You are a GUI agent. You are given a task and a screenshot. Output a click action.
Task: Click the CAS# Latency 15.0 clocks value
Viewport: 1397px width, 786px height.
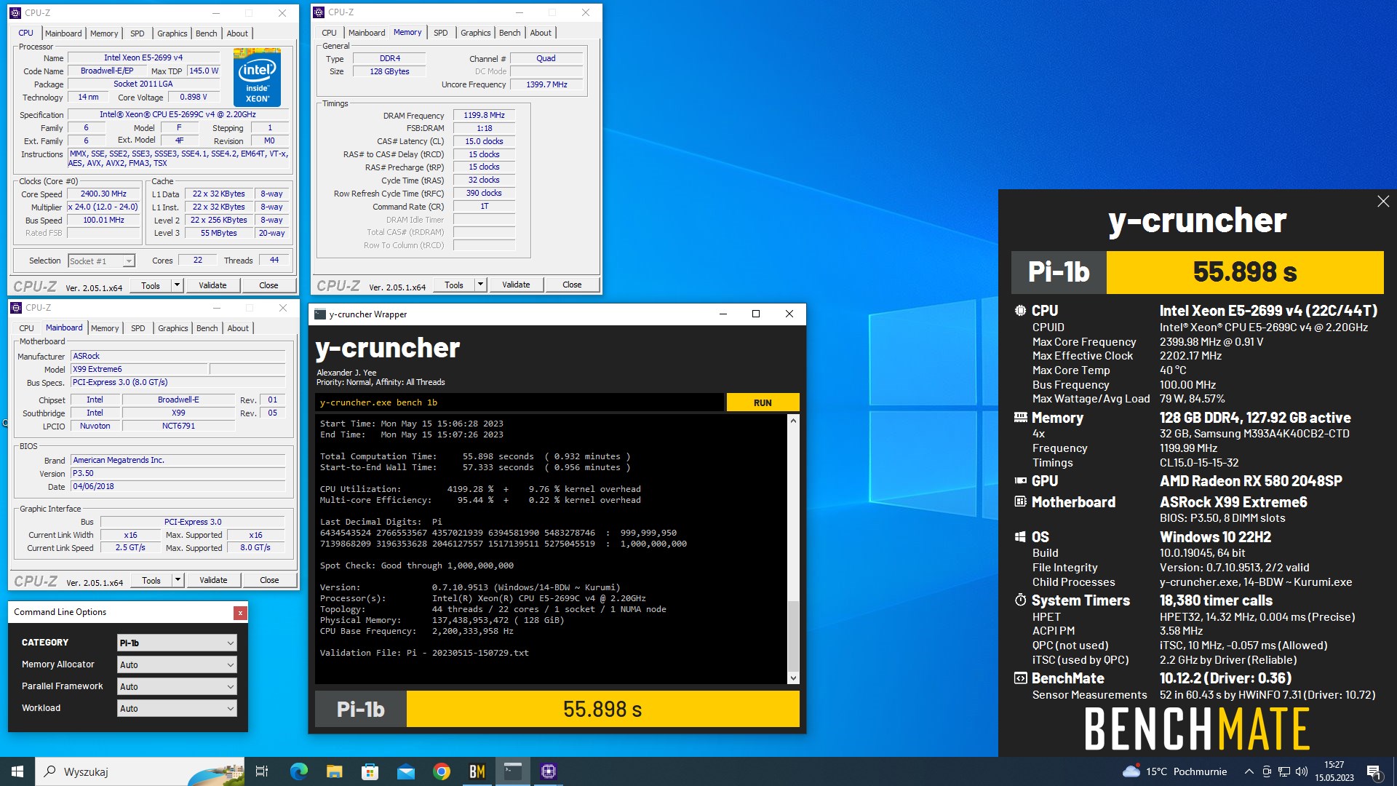484,141
